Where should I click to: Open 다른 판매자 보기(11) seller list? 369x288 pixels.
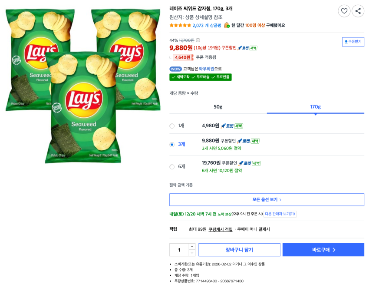[280, 214]
